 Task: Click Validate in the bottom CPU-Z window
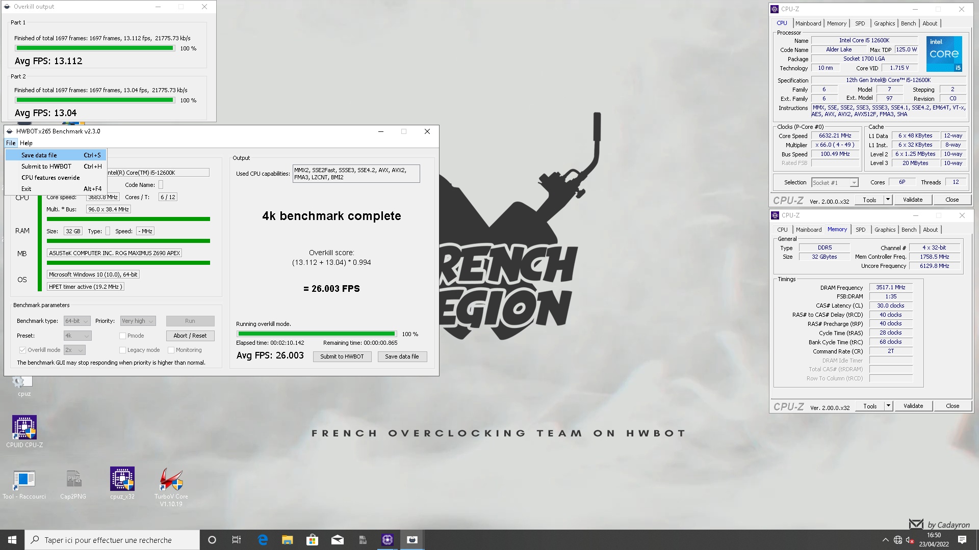(913, 406)
